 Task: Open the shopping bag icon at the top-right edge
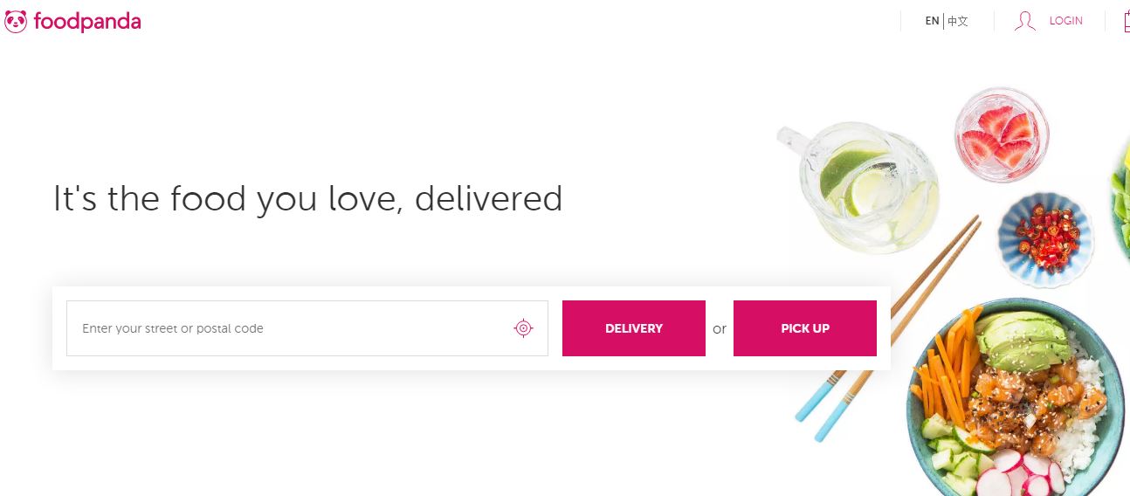pyautogui.click(x=1127, y=21)
